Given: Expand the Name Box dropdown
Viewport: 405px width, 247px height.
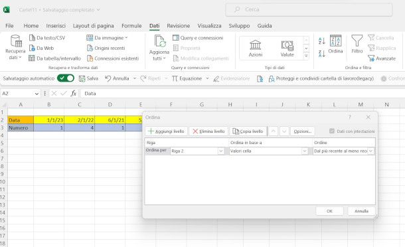Looking at the screenshot, I should [37, 94].
